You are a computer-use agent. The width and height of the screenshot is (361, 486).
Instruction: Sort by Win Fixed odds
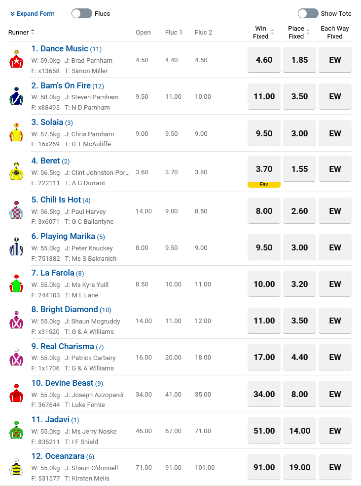(272, 33)
